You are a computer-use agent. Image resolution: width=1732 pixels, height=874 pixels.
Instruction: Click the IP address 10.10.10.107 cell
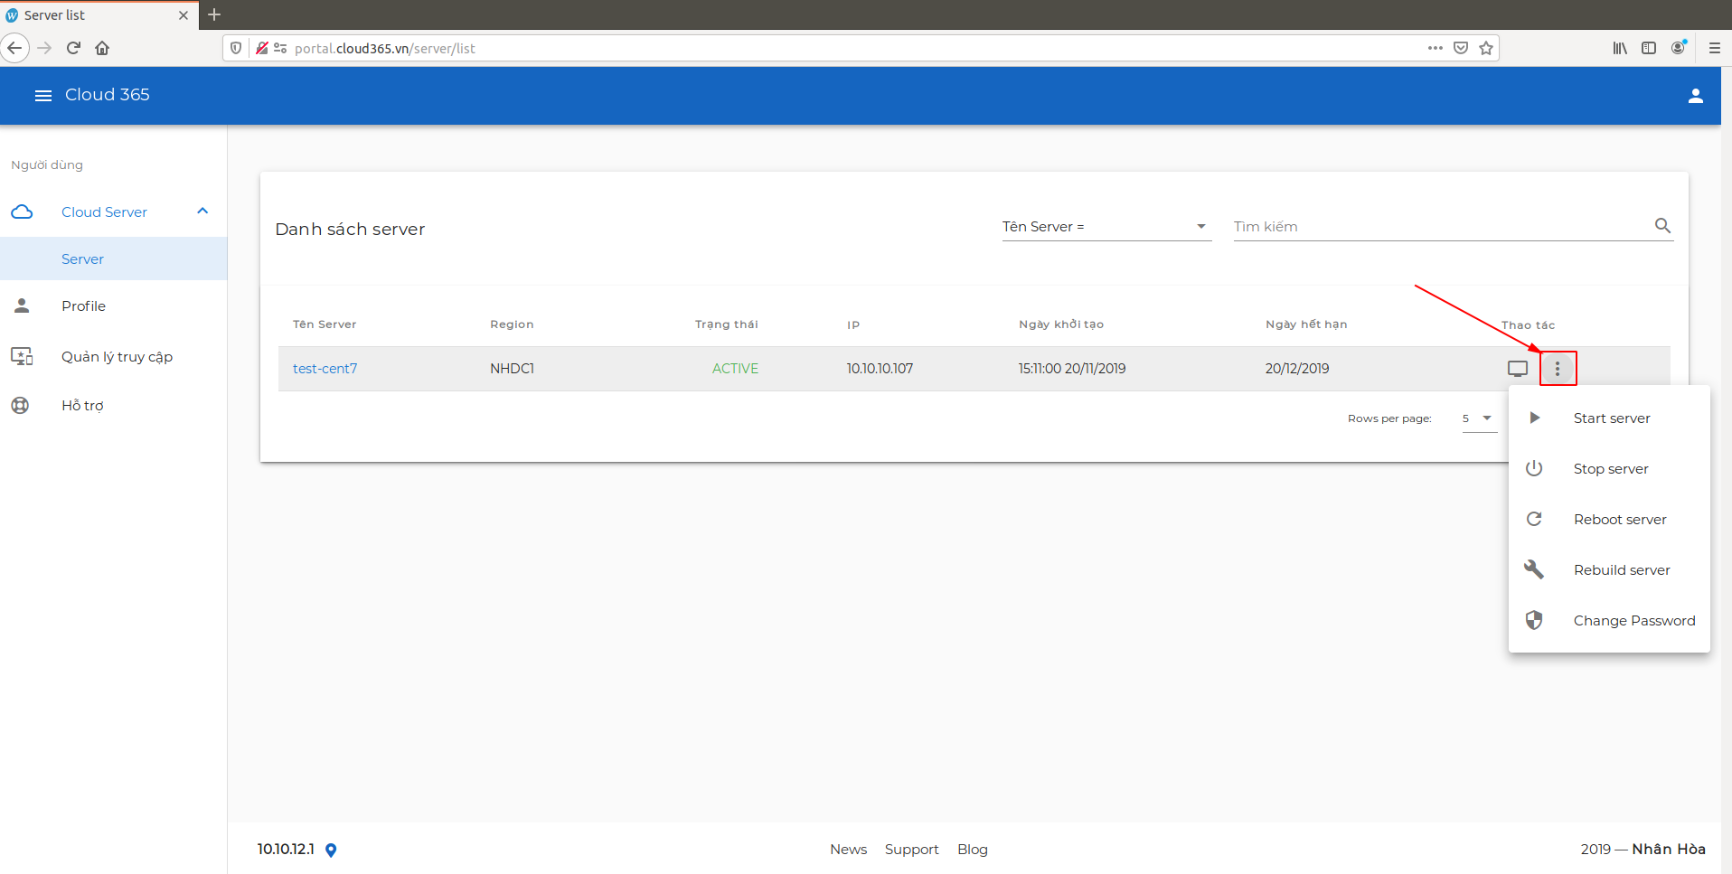click(880, 369)
